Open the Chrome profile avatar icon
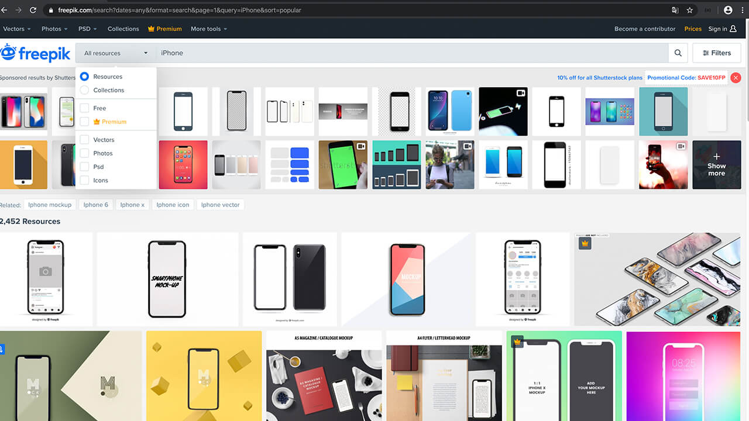Screen dimensions: 749x421 tap(728, 10)
